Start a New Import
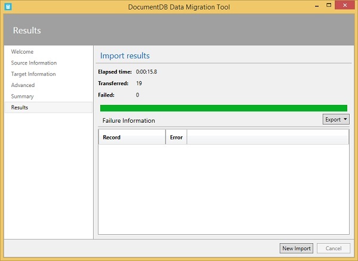The height and width of the screenshot is (261, 358). [x=297, y=248]
